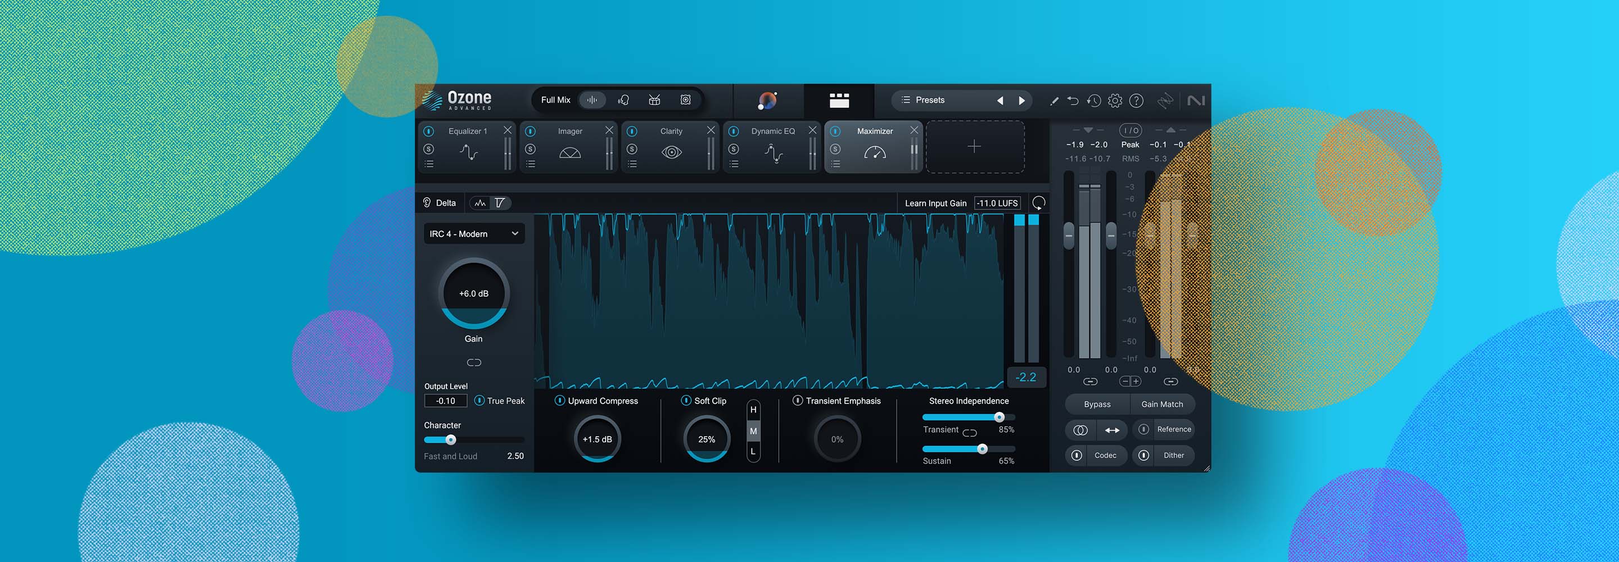The width and height of the screenshot is (1619, 562).
Task: Select the Equalizer 1 module
Action: tap(468, 147)
